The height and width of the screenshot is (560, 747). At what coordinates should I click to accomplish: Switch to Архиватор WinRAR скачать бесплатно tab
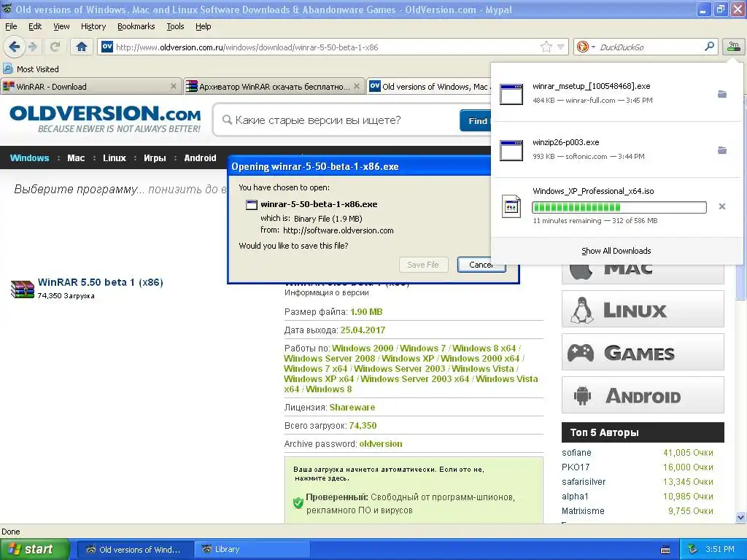274,86
